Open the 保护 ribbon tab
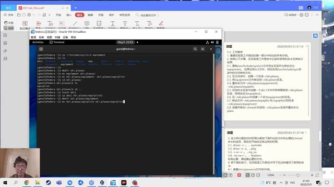 click(x=111, y=15)
